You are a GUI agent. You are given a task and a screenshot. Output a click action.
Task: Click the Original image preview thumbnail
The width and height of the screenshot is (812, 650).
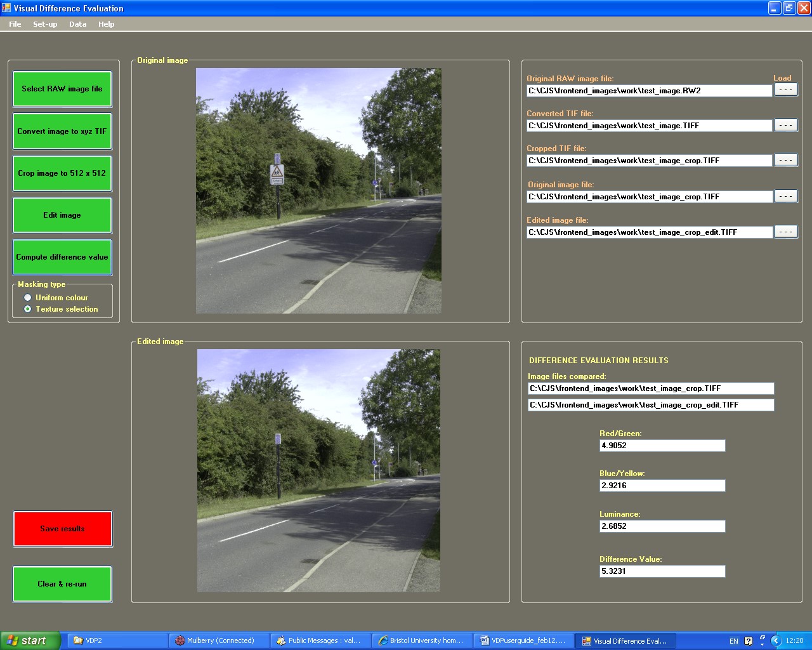(318, 190)
